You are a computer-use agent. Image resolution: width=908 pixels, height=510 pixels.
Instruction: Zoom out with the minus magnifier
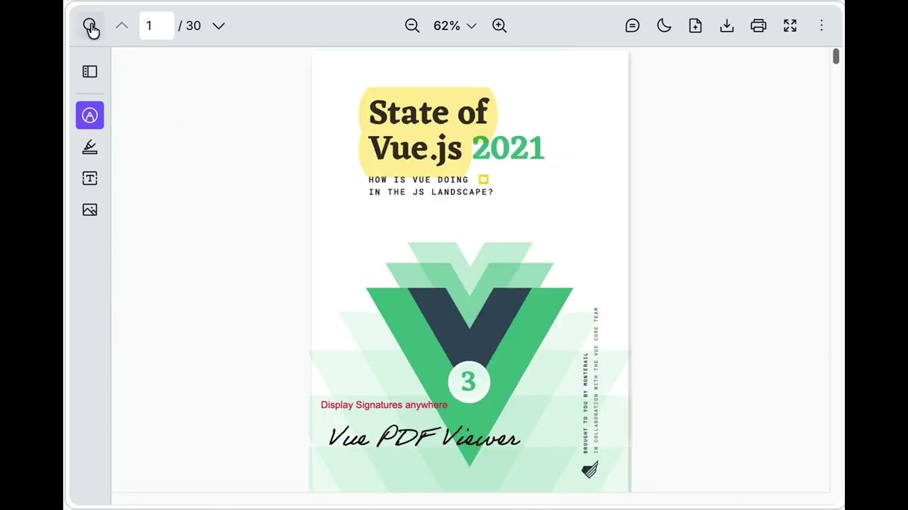[x=412, y=25]
